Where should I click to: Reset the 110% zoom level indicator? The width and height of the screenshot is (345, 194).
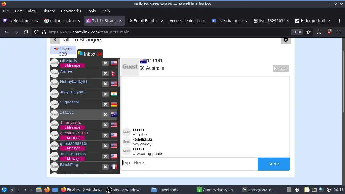tap(297, 32)
